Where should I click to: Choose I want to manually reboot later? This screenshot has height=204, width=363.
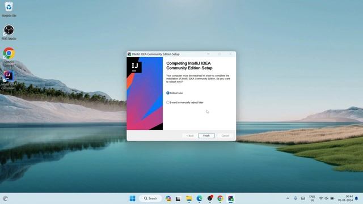click(185, 103)
